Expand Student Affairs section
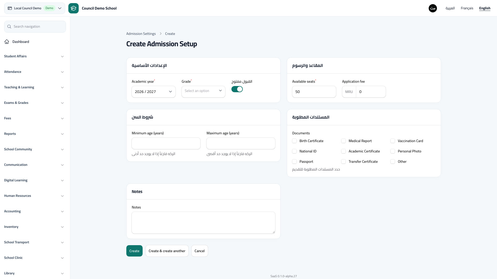 pyautogui.click(x=34, y=56)
